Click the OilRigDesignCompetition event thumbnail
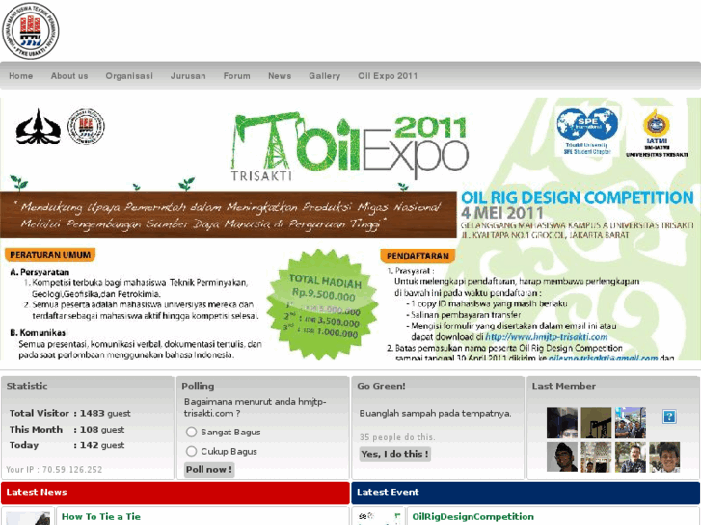This screenshot has height=525, width=701. (x=379, y=517)
